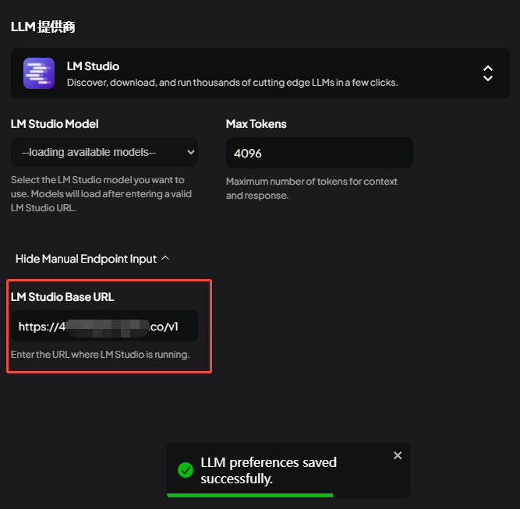Screen dimensions: 520x509
Task: Click the LLM preferences saved successfully message
Action: tap(268, 470)
